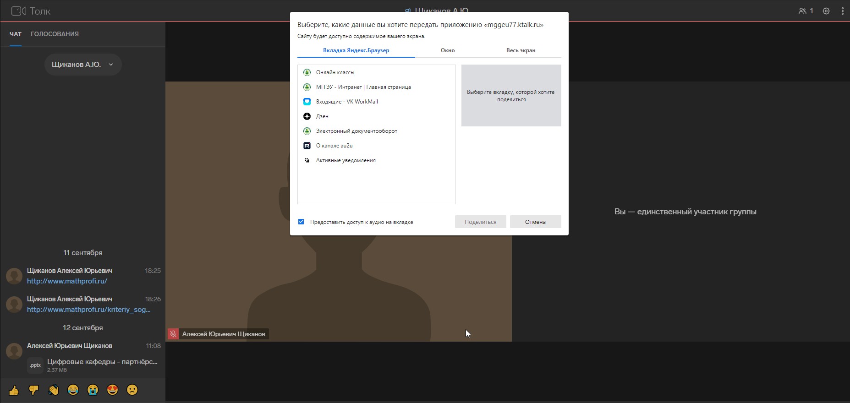The width and height of the screenshot is (850, 403).
Task: Open the three-dot more options menu
Action: click(x=842, y=11)
